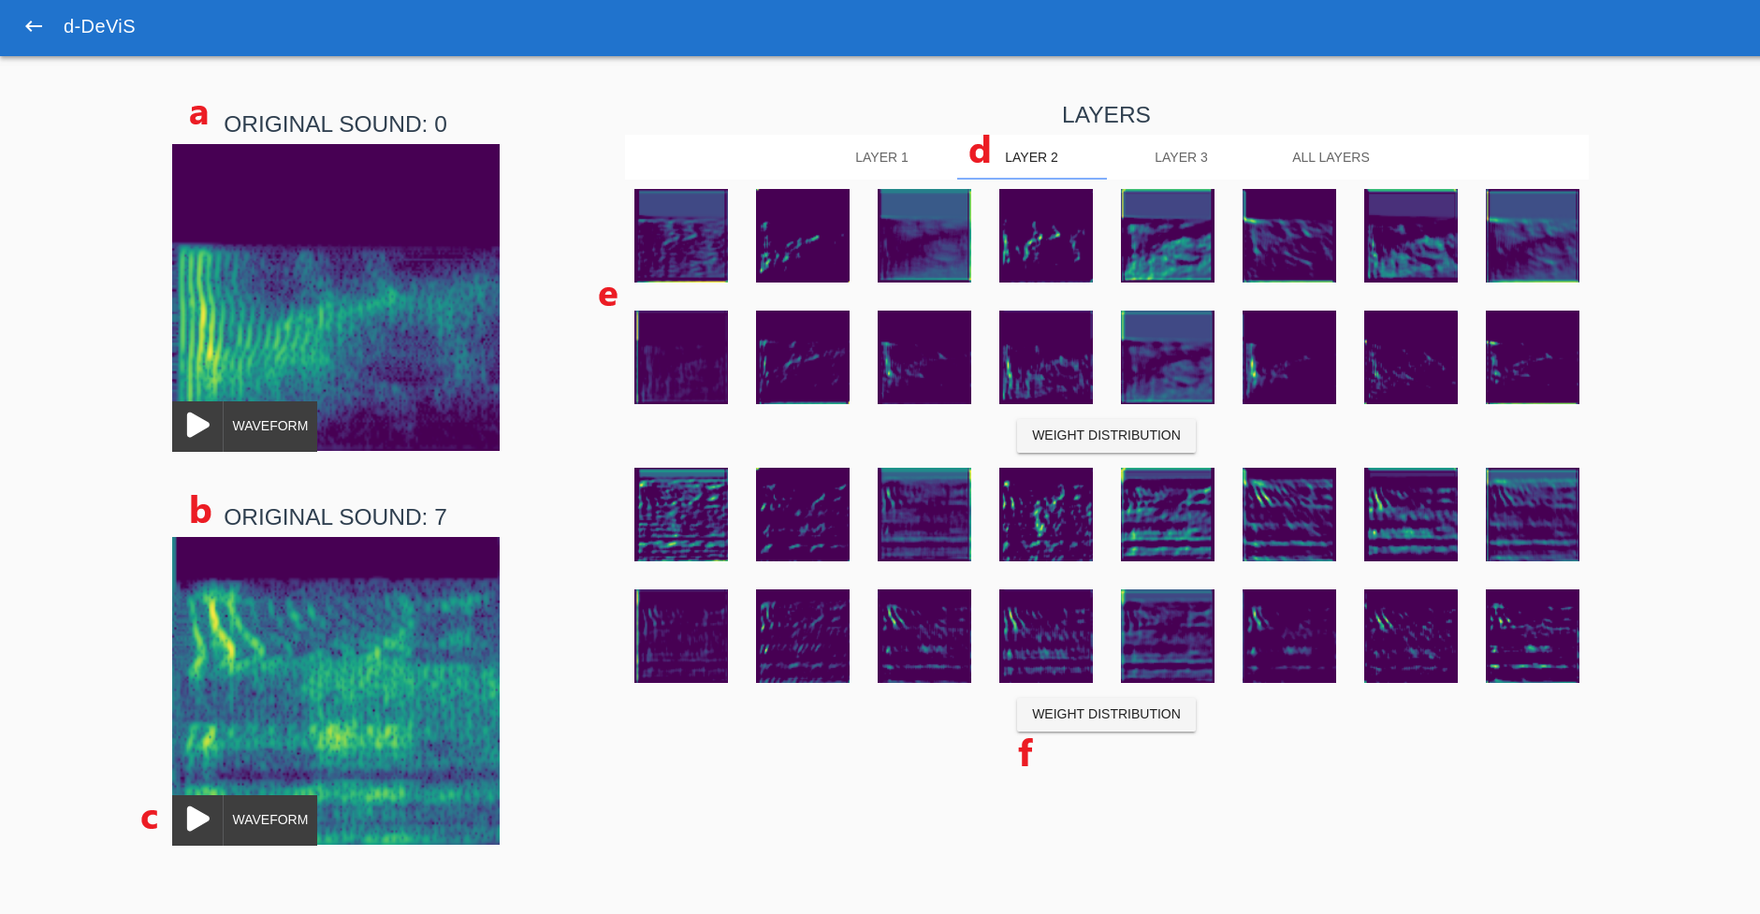Select first feature map in sound 0's second row
Viewport: 1760px width, 914px height.
681,357
